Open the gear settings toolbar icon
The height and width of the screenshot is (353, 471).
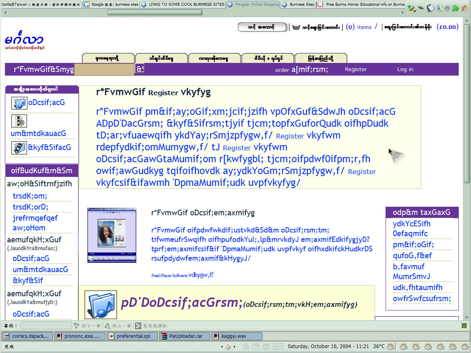pyautogui.click(x=447, y=9)
